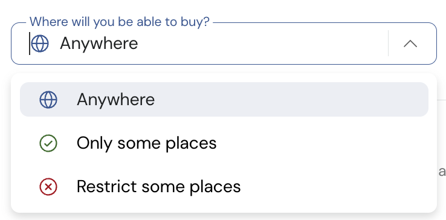Click the partially visible text behind the menu

click(x=442, y=172)
